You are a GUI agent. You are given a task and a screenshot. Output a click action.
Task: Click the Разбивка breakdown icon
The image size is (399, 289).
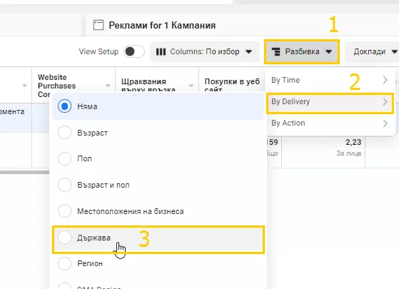[x=276, y=52]
